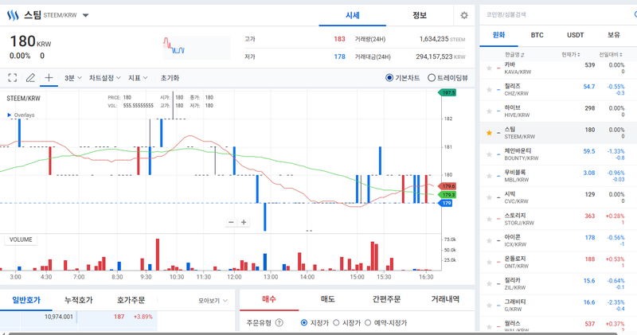Favorite the 무비블록 MBL/KRW star

(489, 176)
